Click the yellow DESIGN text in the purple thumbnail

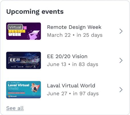click(17, 31)
